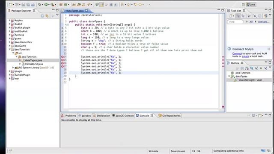Screen dimensions: 274x154
Task: Toggle Block Selection Mode in toolbar
Action: pos(111,5)
